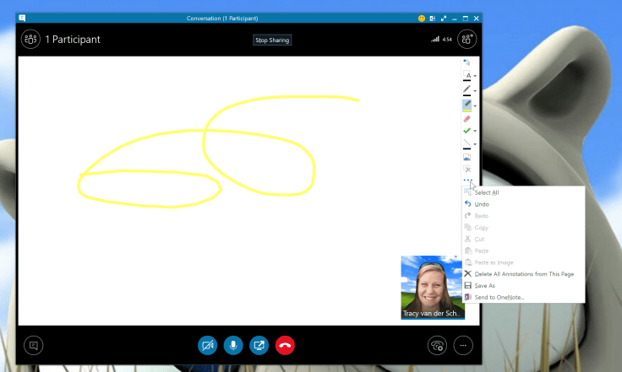The height and width of the screenshot is (372, 622).
Task: Toggle the video camera on
Action: pos(207,345)
